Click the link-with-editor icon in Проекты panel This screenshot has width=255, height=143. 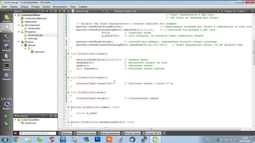coord(47,11)
